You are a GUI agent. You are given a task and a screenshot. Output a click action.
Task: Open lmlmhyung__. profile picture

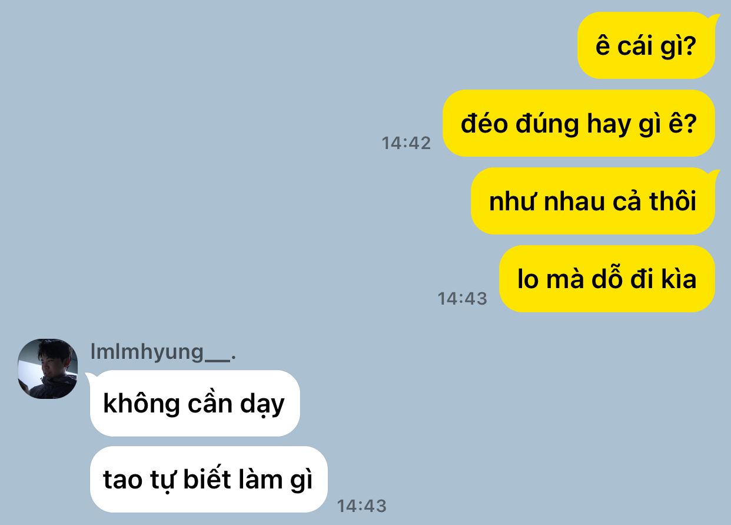[x=48, y=369]
